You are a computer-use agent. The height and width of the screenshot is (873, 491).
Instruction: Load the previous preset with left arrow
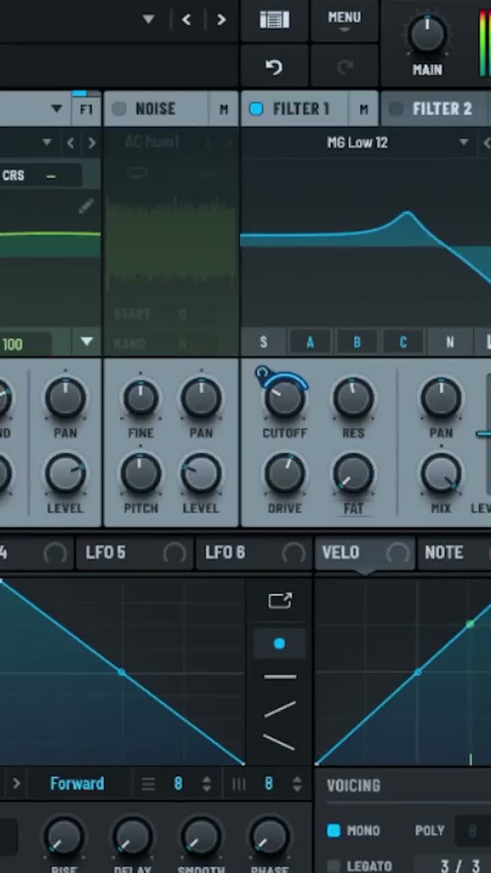click(186, 20)
